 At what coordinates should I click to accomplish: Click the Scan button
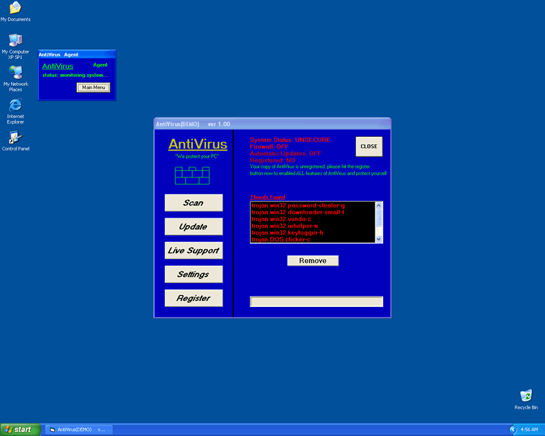[x=194, y=203]
